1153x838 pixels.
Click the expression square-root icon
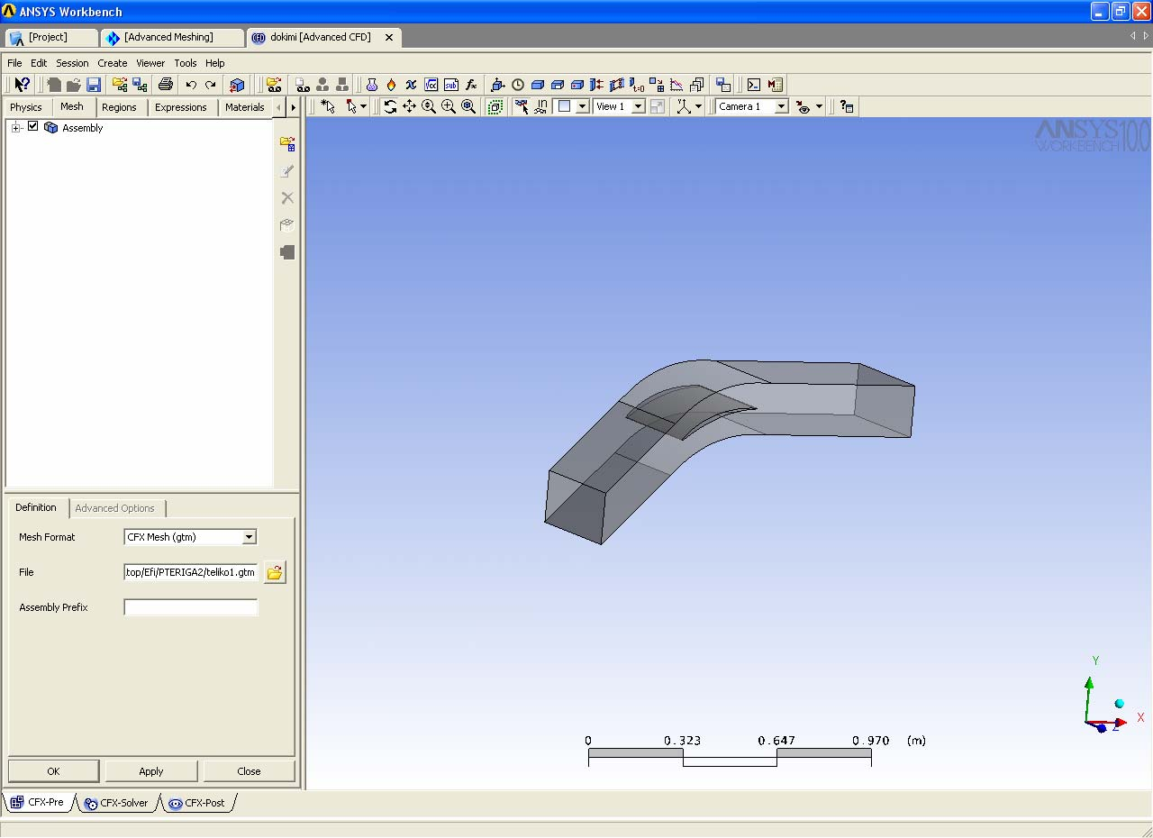[x=431, y=85]
